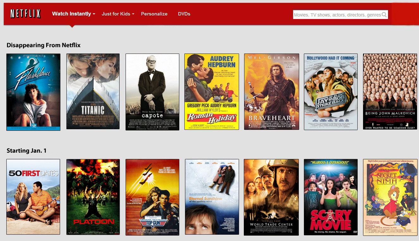Select the 50 First Dates poster
The height and width of the screenshot is (241, 419).
pos(33,197)
